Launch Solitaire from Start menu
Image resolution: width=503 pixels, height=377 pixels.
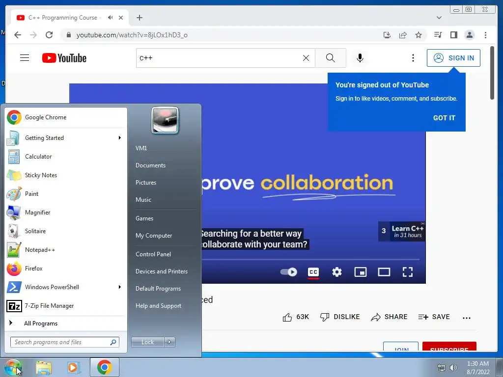pyautogui.click(x=65, y=231)
